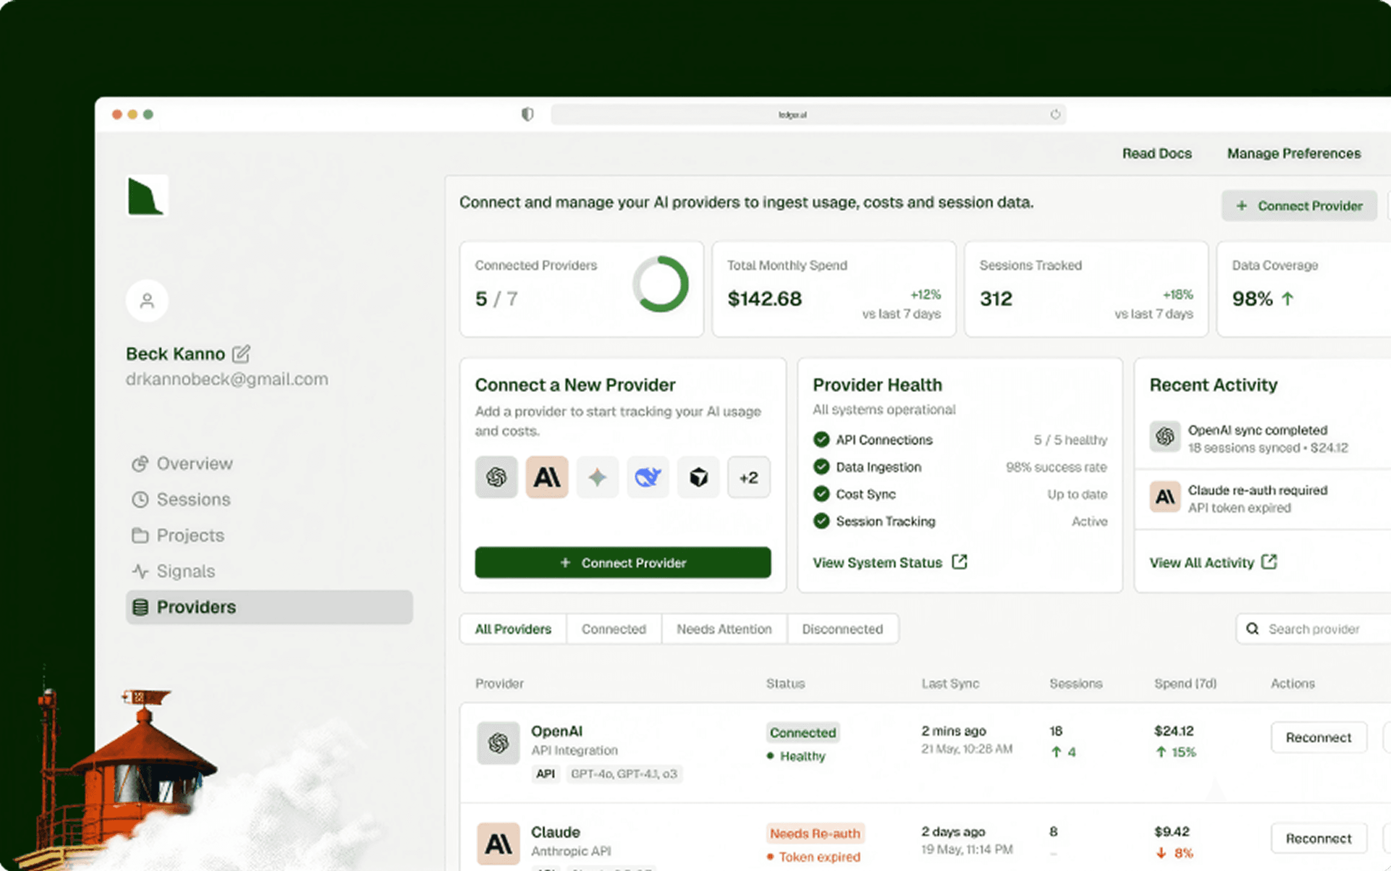This screenshot has height=871, width=1391.
Task: Click the browser address bar
Action: (808, 115)
